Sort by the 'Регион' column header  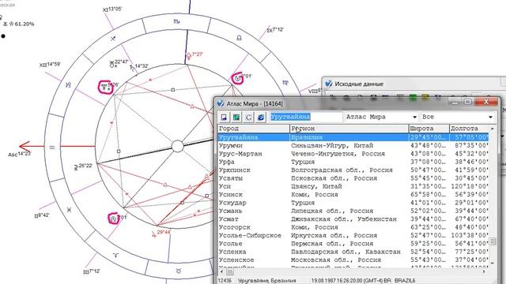[349, 129]
